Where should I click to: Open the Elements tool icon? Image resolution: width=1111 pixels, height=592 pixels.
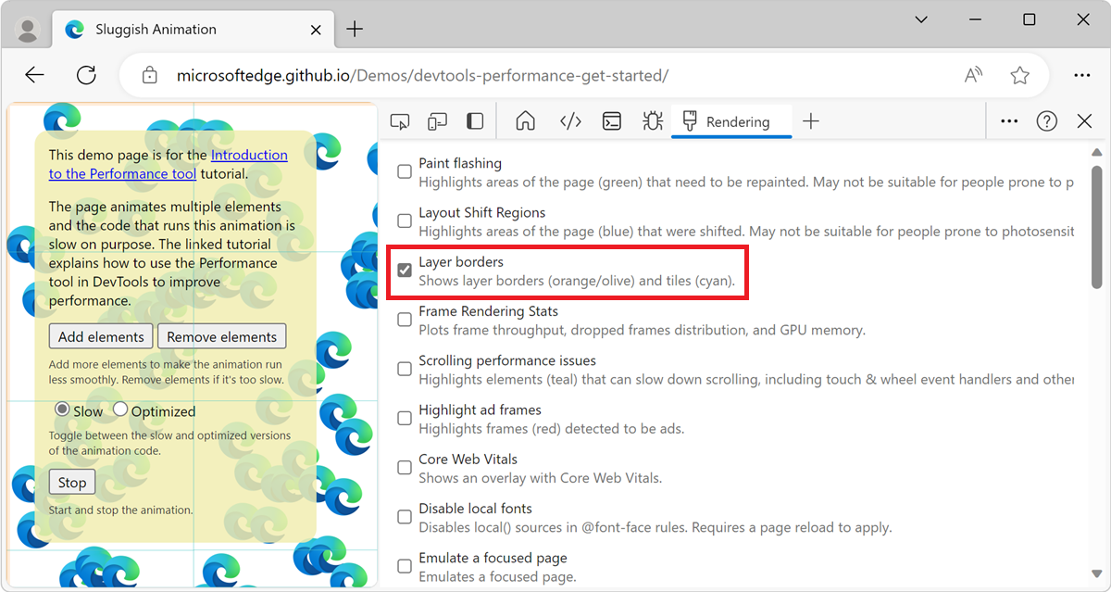click(x=570, y=121)
